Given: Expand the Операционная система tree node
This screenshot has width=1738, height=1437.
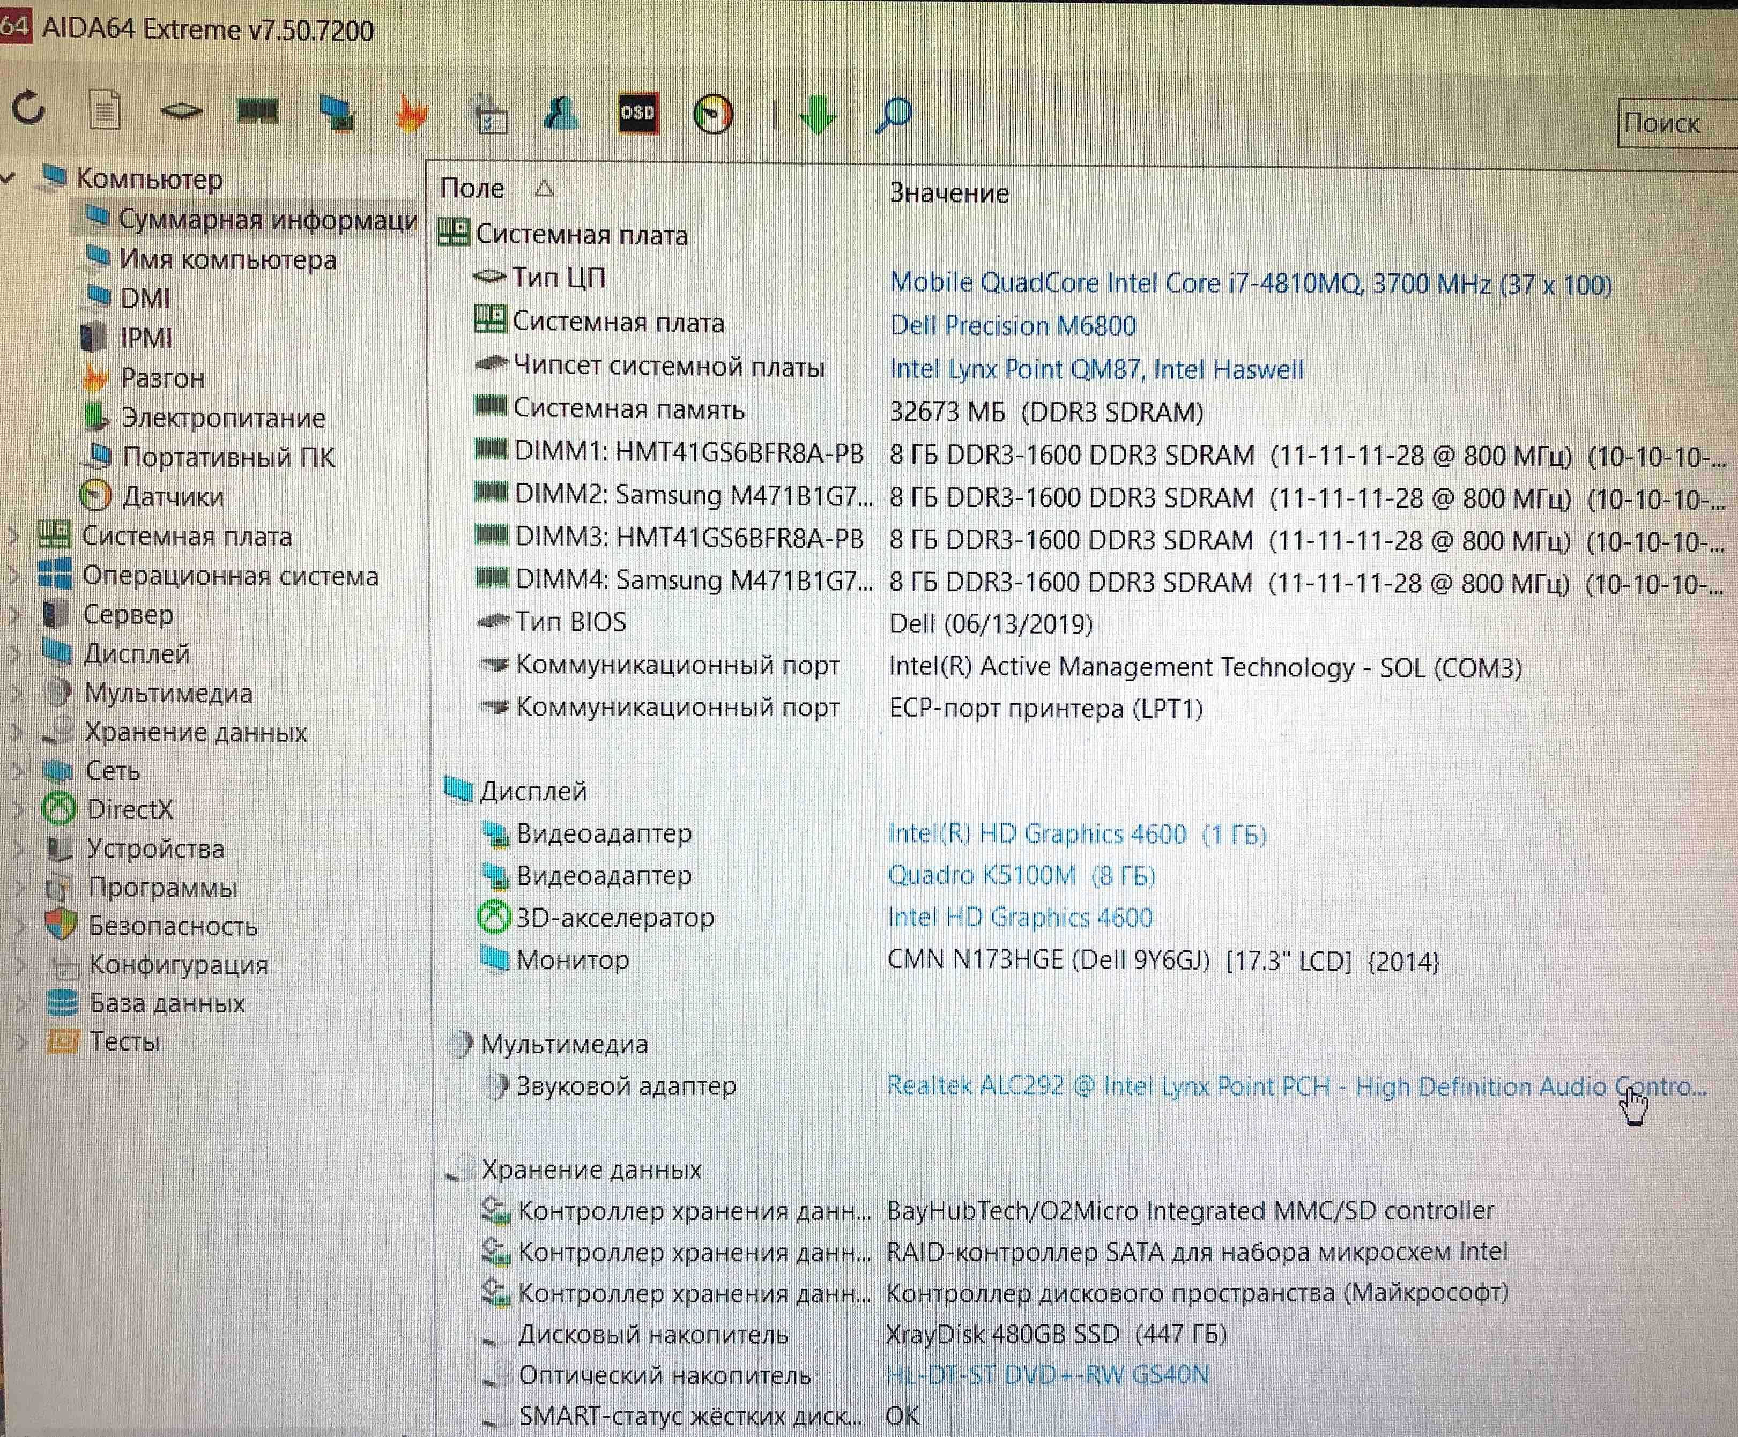Looking at the screenshot, I should tap(14, 575).
